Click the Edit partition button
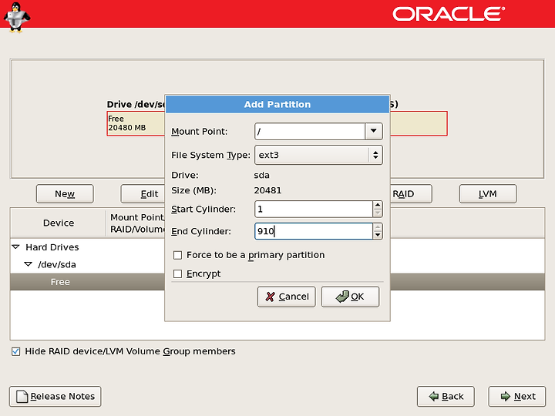This screenshot has width=555, height=416. tap(143, 194)
